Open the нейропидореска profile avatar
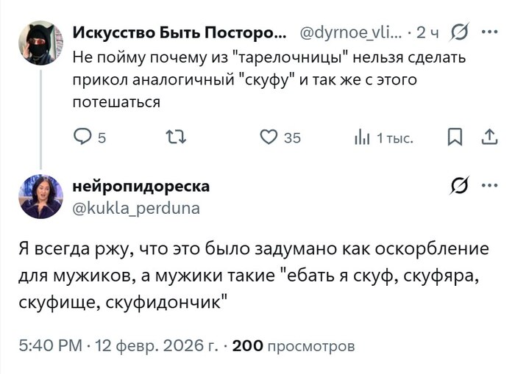 (40, 196)
